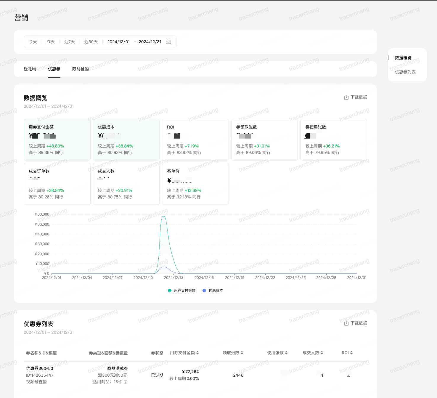Click download icon in 数据概览 section
Viewport: 437px width, 398px height.
tap(346, 97)
